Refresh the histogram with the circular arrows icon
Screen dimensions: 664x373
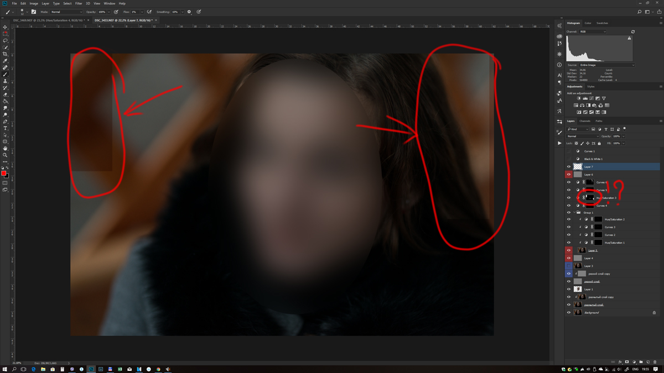(x=632, y=31)
